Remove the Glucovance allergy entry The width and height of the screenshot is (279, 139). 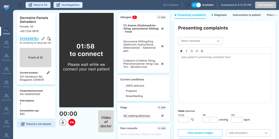pos(162,46)
